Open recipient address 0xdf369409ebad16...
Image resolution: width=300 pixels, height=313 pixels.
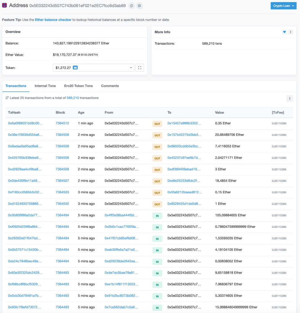(x=184, y=169)
